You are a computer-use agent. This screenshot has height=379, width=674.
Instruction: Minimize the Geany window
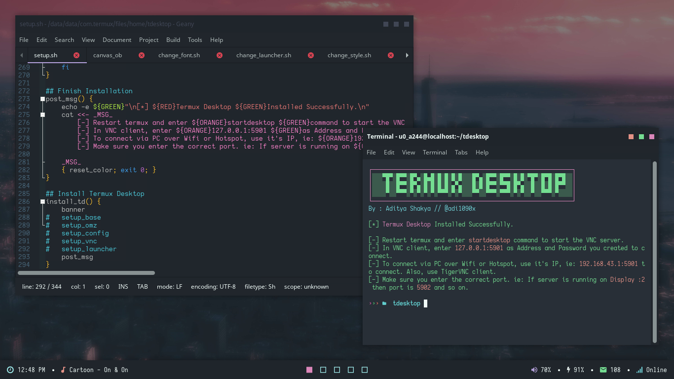pos(386,24)
